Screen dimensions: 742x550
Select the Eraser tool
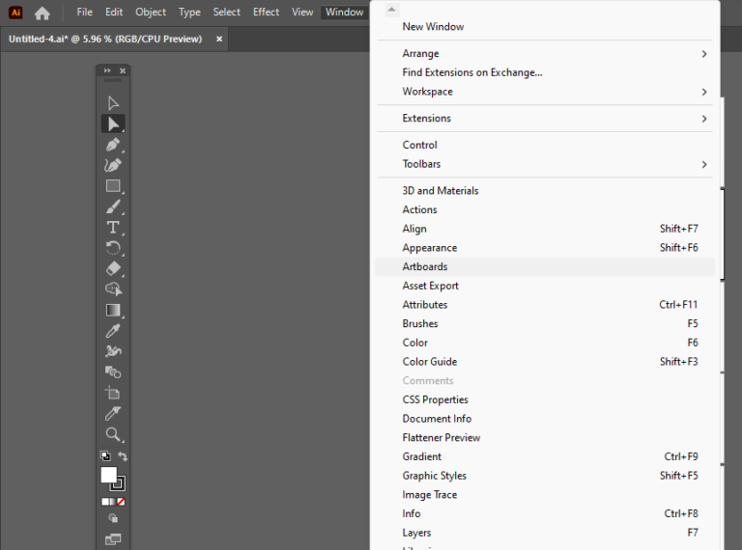113,268
